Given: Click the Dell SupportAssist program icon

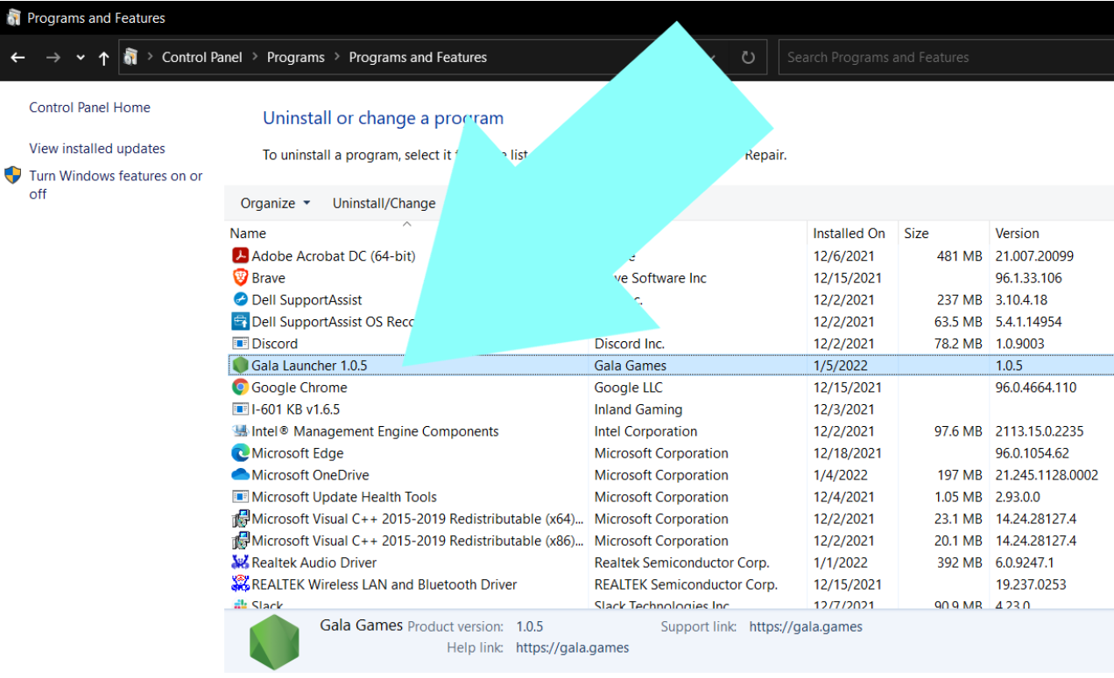Looking at the screenshot, I should (240, 300).
